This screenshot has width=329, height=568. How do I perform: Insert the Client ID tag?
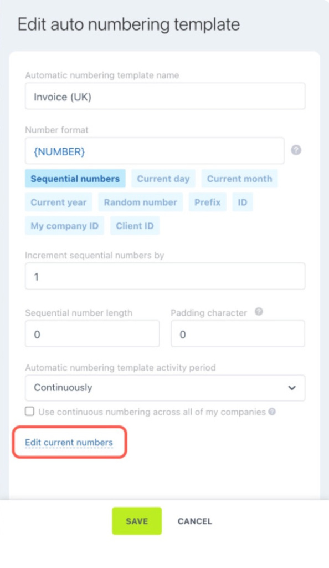point(135,226)
